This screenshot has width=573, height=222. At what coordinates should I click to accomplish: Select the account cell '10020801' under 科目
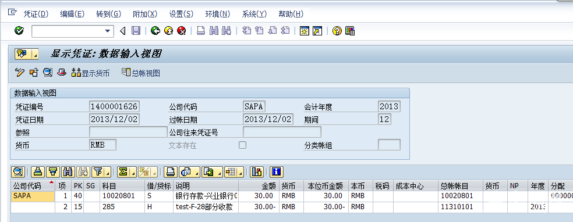(122, 196)
